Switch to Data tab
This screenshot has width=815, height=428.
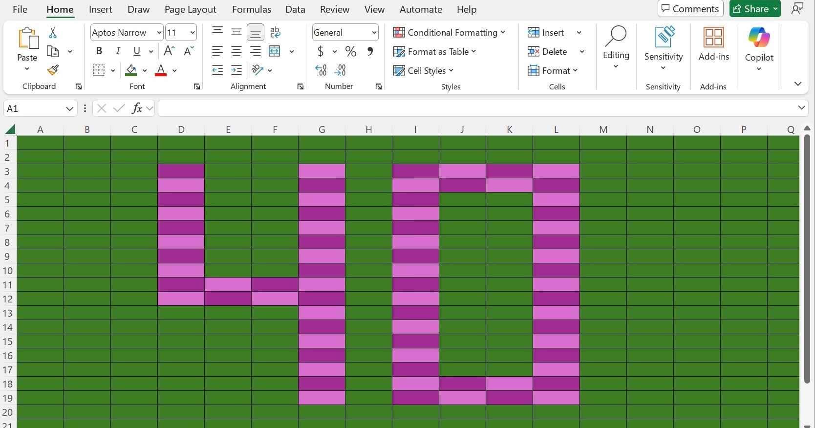tap(295, 9)
